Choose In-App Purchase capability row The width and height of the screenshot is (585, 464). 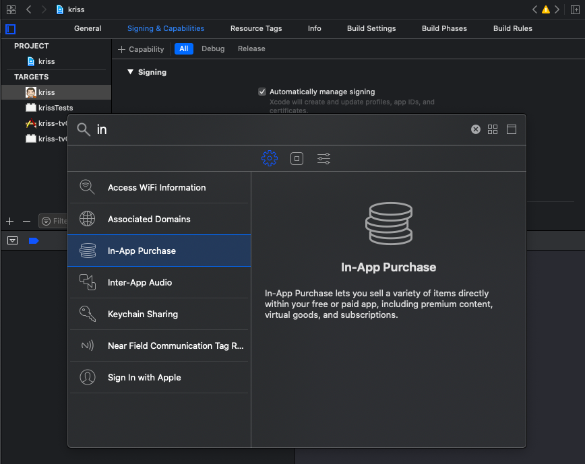(x=159, y=251)
